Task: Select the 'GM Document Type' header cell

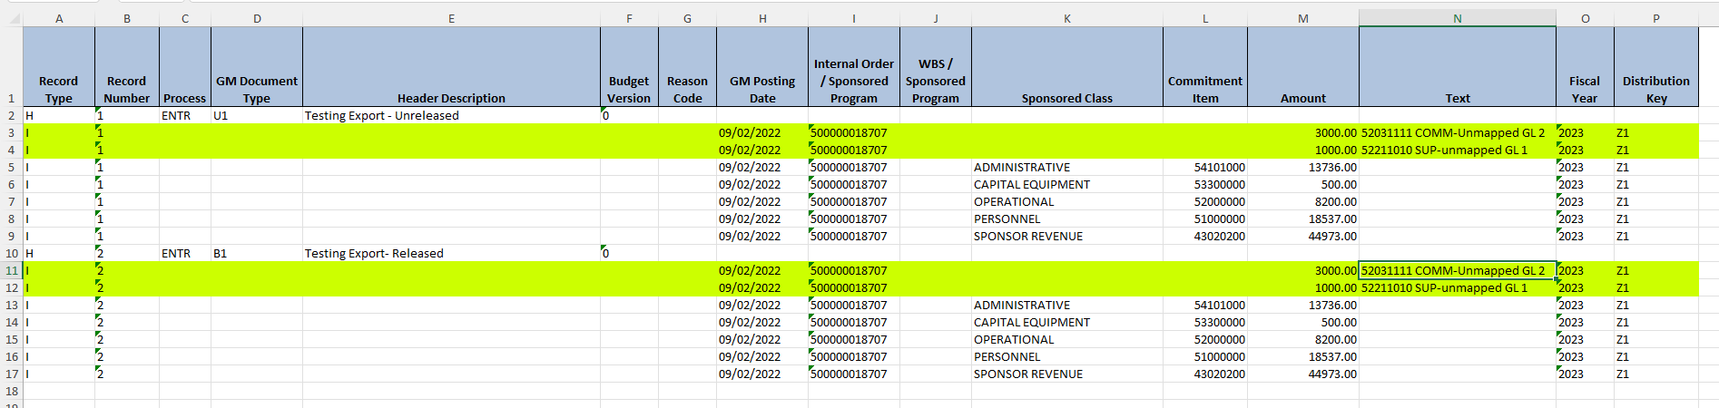Action: pyautogui.click(x=256, y=89)
